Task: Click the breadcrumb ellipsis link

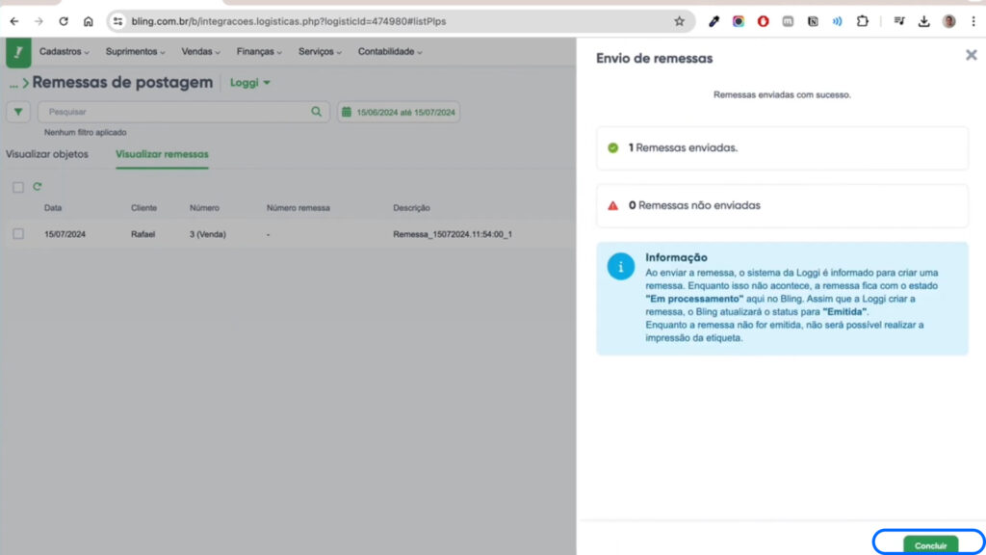Action: 13,84
